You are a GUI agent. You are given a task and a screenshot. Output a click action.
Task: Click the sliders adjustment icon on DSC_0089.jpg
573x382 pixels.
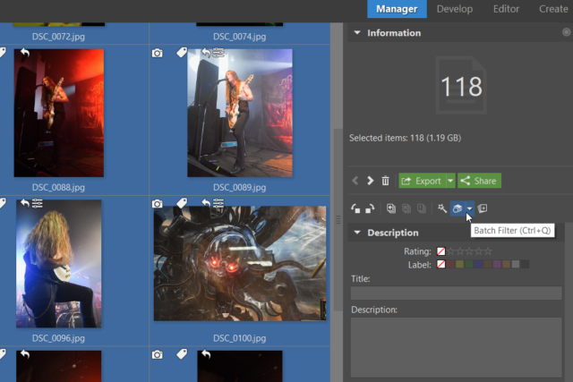coord(218,53)
